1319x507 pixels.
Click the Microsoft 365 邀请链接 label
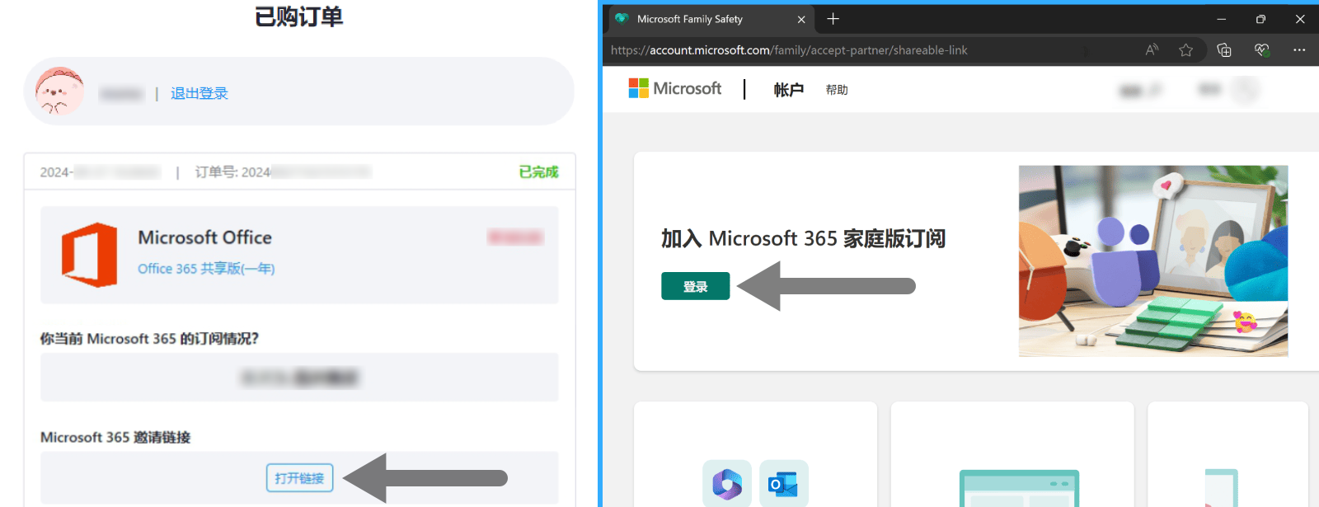coord(115,437)
